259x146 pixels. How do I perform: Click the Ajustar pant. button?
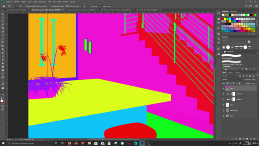[x=94, y=6]
